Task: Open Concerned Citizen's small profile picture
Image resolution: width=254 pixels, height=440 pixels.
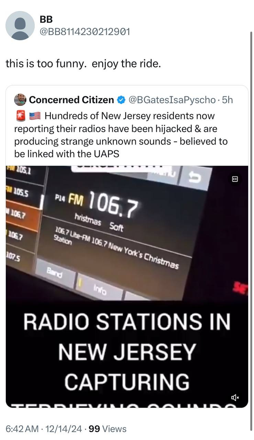Action: [20, 100]
